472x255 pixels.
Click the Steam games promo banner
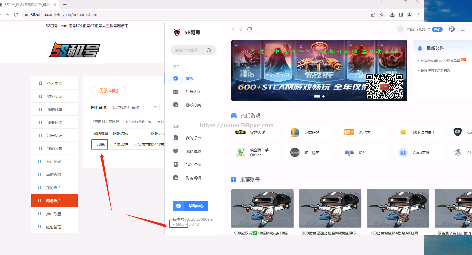click(x=319, y=71)
